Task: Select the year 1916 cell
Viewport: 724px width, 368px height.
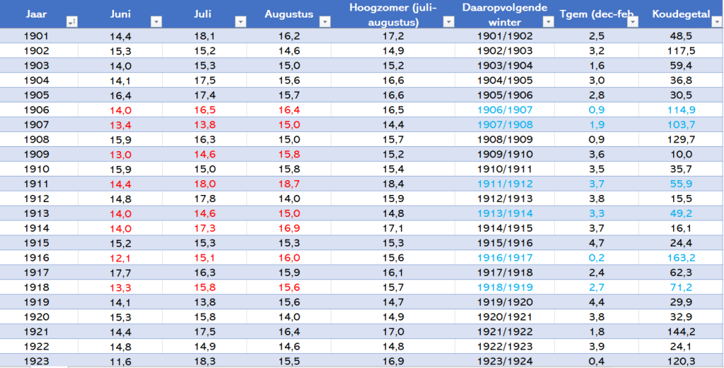Action: [x=39, y=257]
